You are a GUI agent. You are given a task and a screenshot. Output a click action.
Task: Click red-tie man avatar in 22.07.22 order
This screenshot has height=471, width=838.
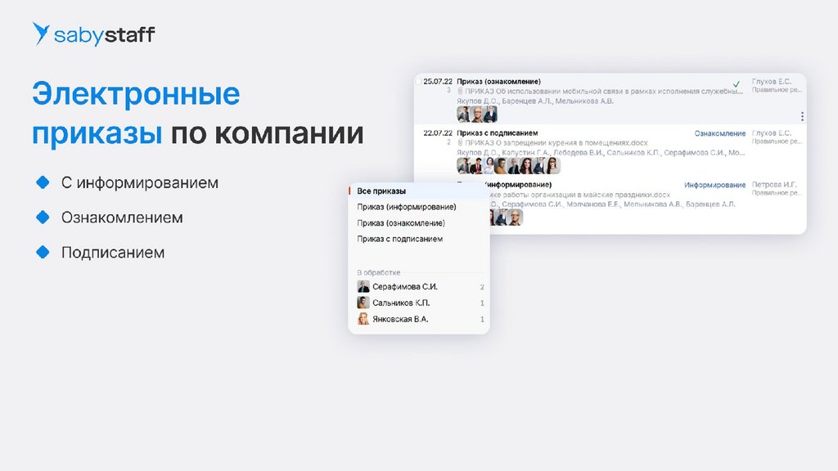click(475, 165)
